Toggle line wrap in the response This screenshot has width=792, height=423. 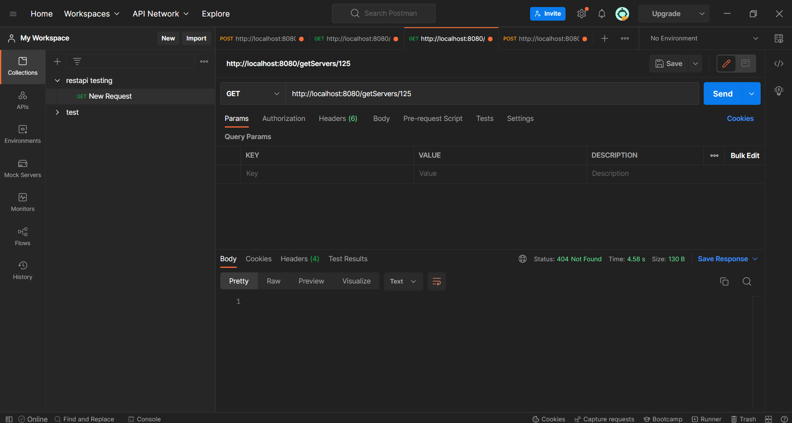pos(437,281)
